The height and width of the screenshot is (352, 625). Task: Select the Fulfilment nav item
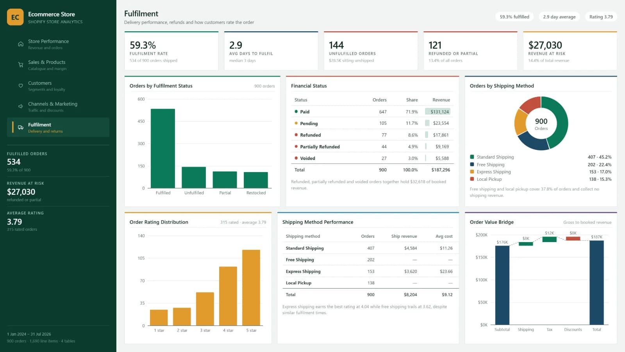click(x=58, y=128)
